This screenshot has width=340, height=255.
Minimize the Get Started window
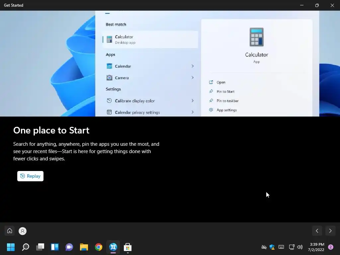(301, 5)
